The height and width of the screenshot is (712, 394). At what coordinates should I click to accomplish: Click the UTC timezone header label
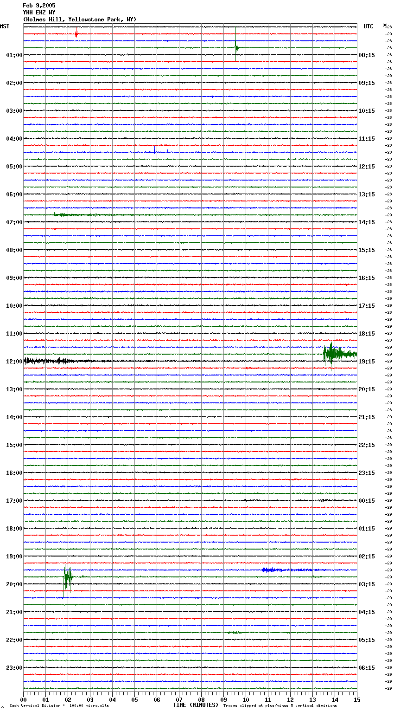click(368, 26)
